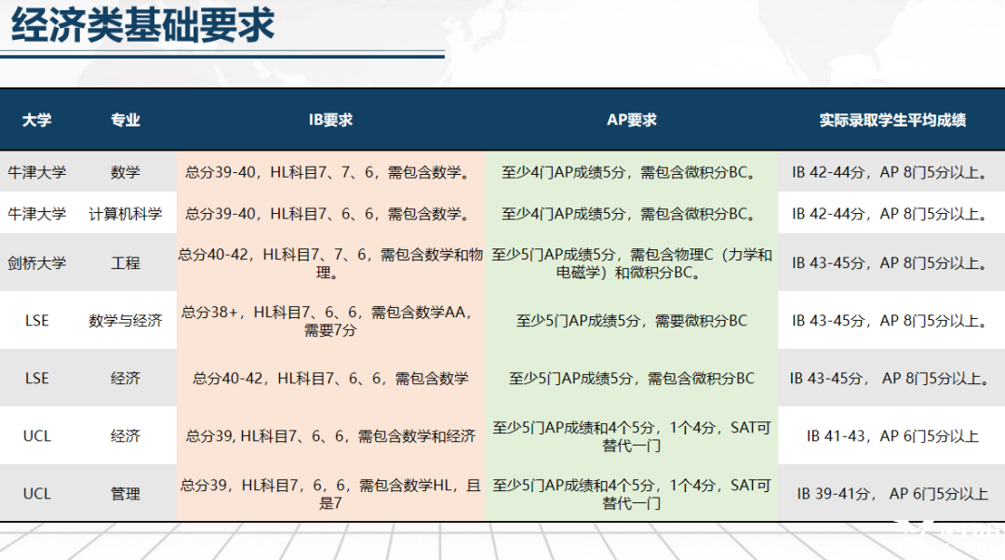
Task: Select the '管理' major cell
Action: click(x=125, y=493)
